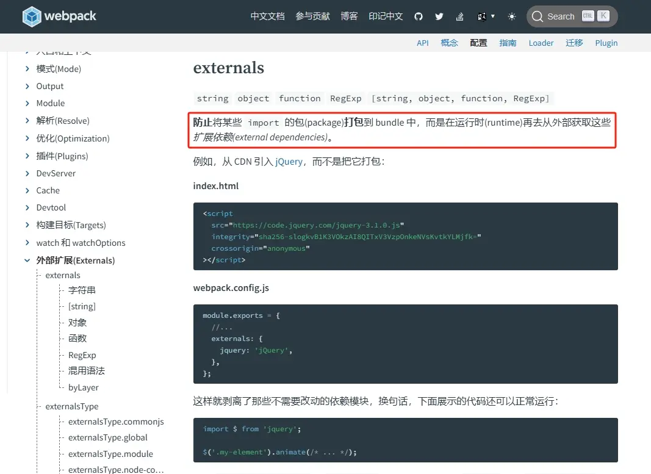Open the Stack Overflow icon link
This screenshot has width=651, height=474.
(x=460, y=16)
